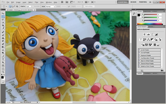Image resolution: width=166 pixels, height=104 pixels.
Task: Launch Mini Bridge from application bar
Action: (67, 2)
